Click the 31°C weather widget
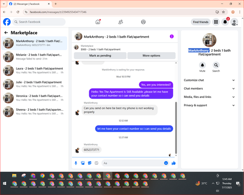 click(202, 183)
